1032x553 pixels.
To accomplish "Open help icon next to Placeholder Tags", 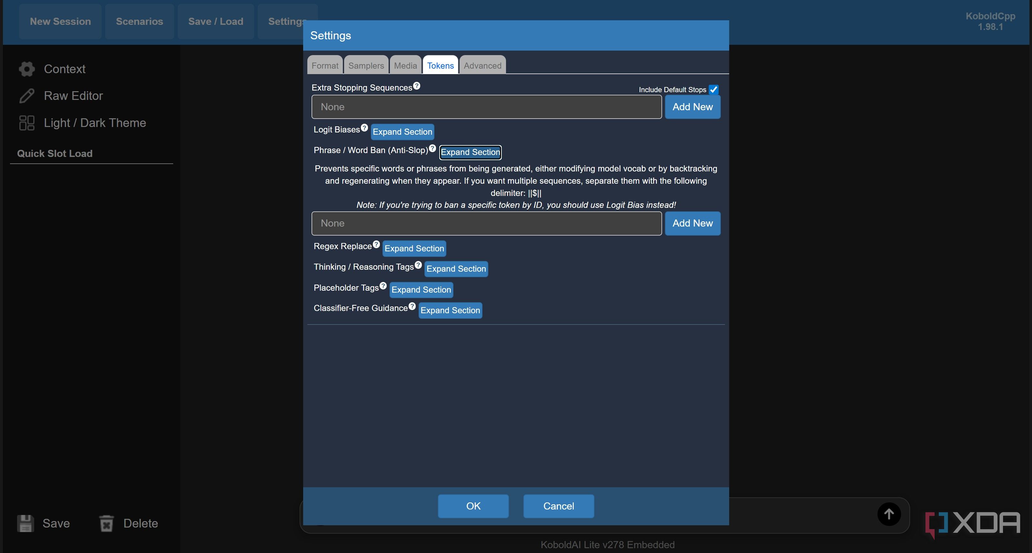I will point(383,286).
